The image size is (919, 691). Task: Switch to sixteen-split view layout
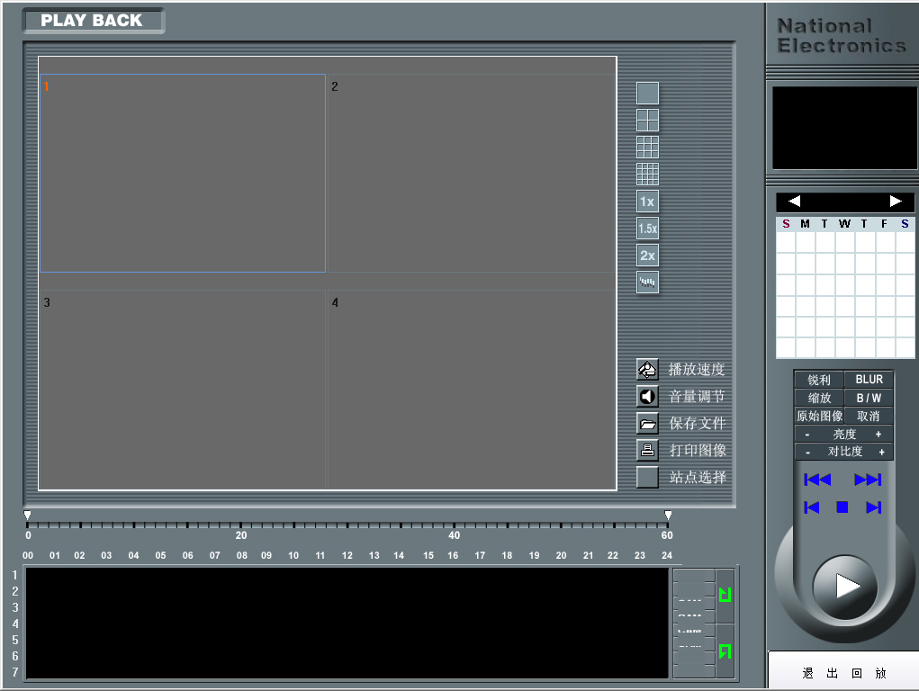click(x=647, y=174)
